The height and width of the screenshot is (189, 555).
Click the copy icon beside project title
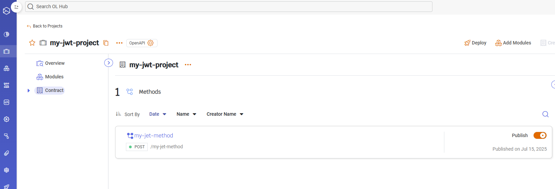click(106, 43)
